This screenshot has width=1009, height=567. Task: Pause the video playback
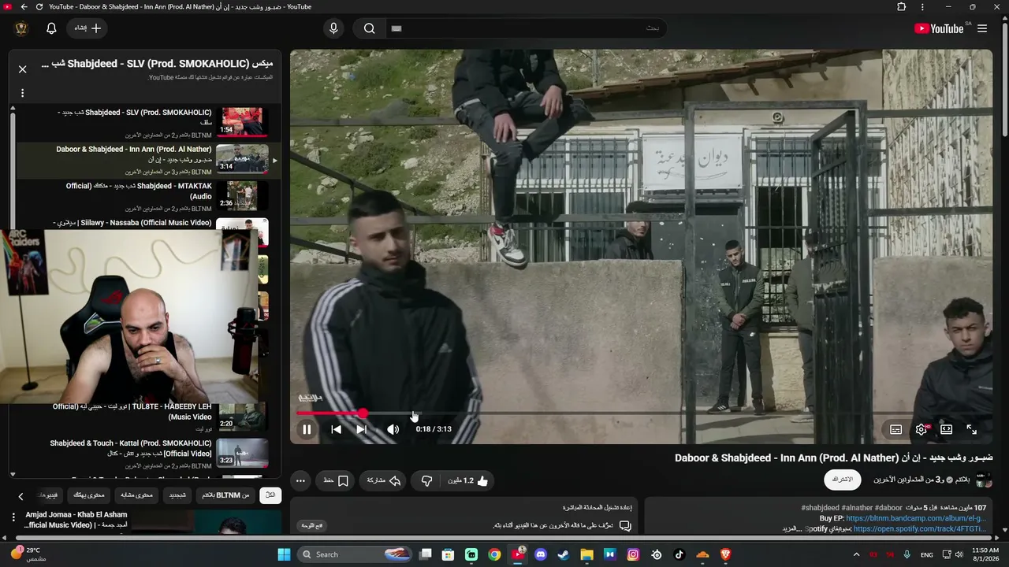click(307, 429)
